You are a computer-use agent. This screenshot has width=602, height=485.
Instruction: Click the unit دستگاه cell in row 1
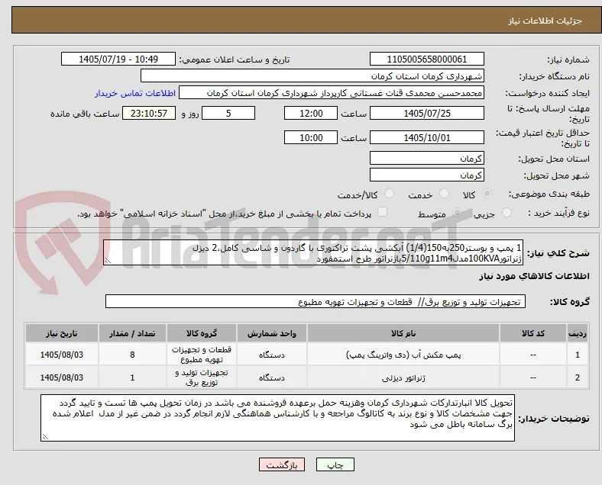pyautogui.click(x=271, y=355)
